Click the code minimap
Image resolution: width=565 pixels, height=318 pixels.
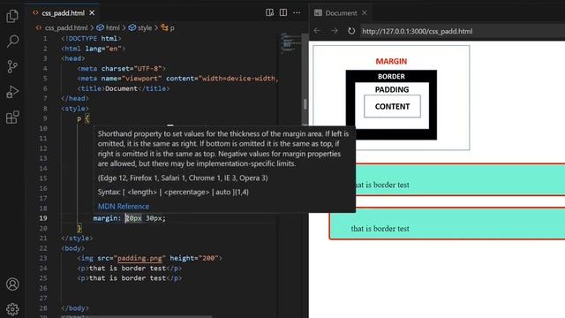point(290,43)
